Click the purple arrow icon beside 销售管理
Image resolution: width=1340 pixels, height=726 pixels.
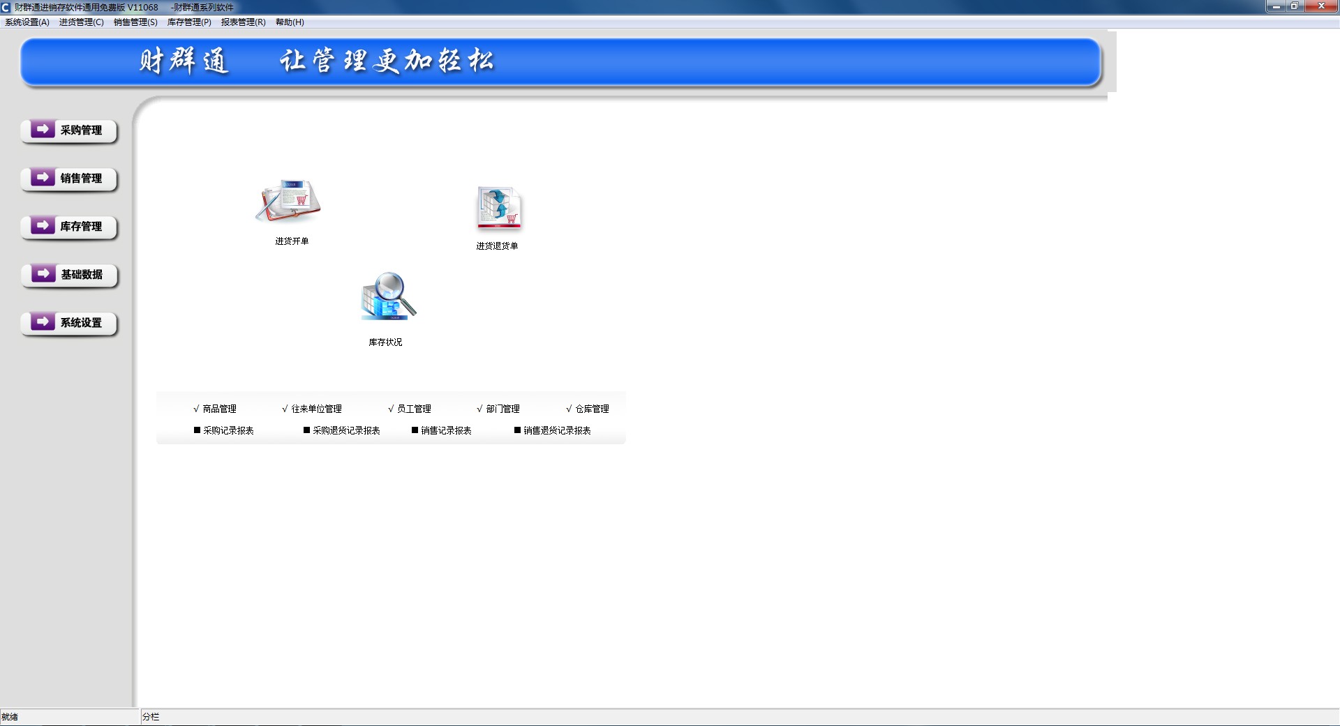click(x=43, y=177)
